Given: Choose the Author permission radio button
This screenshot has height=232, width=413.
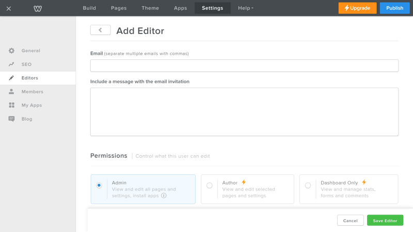Looking at the screenshot, I should tap(210, 186).
